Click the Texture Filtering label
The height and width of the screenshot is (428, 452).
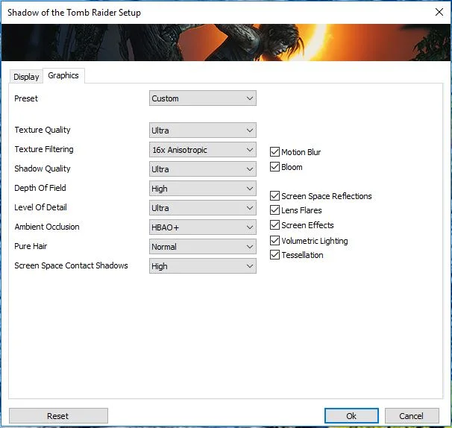point(44,149)
